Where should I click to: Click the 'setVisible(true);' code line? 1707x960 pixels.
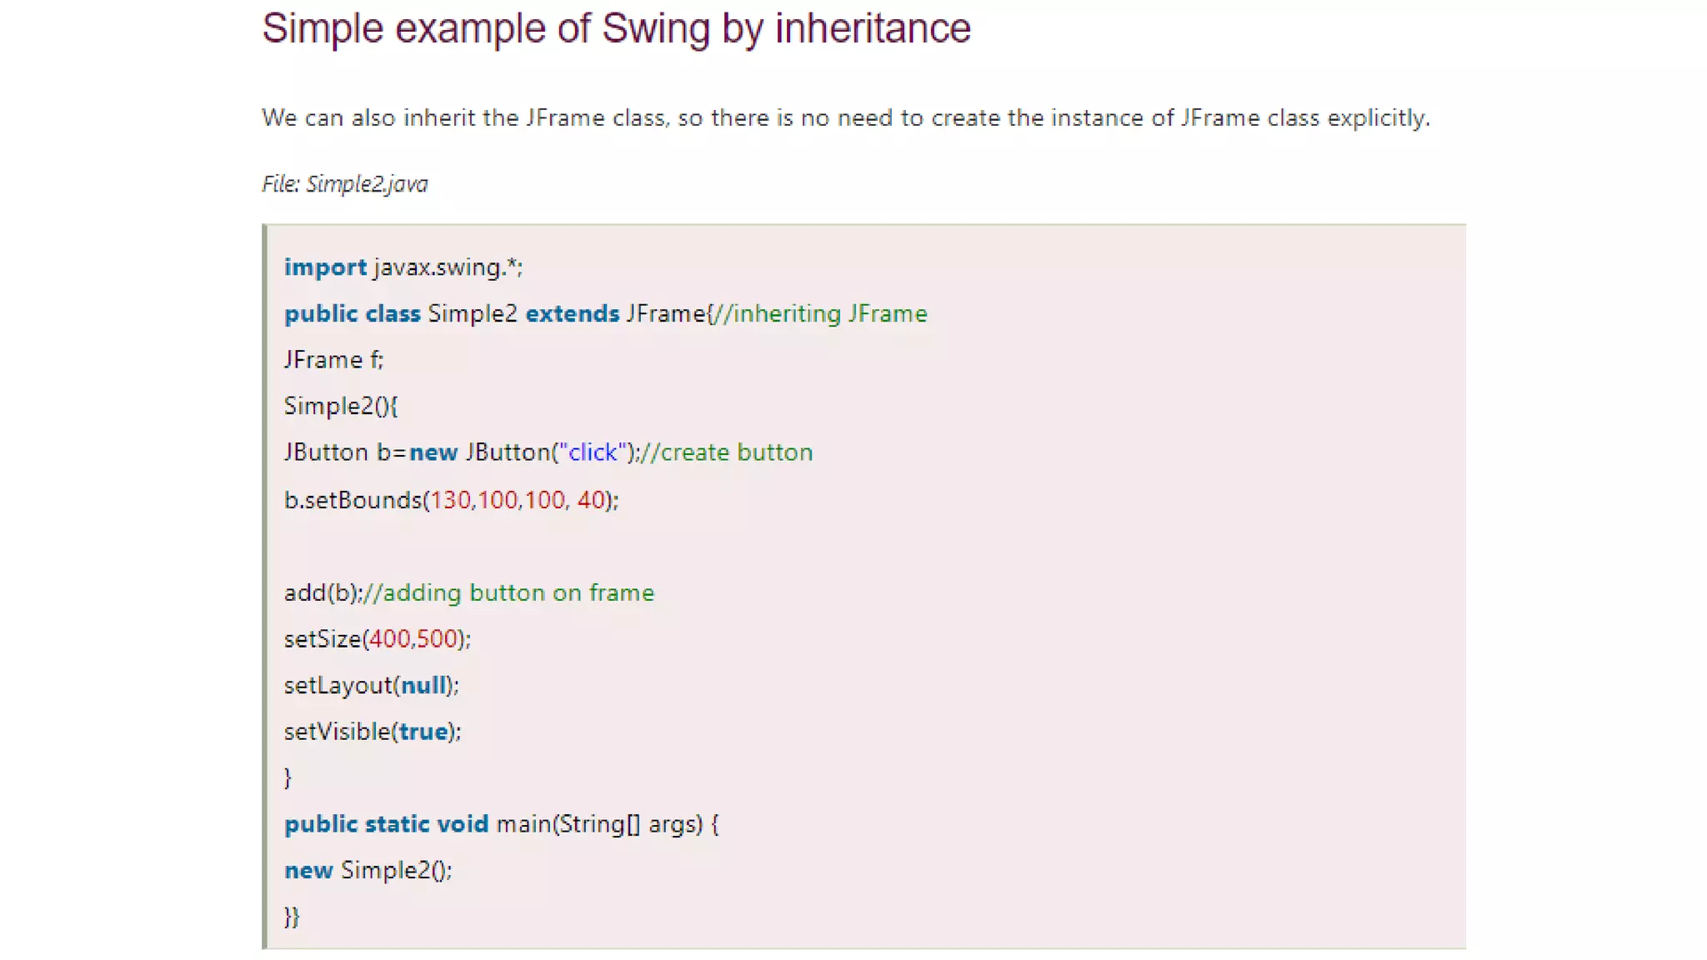click(x=372, y=732)
